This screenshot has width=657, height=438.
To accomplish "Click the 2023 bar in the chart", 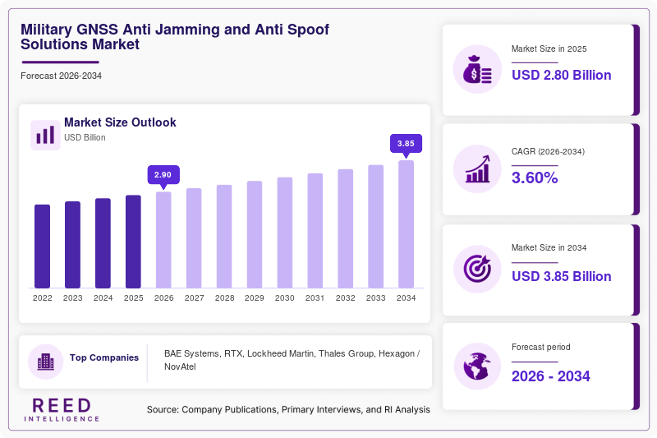I will [x=72, y=245].
